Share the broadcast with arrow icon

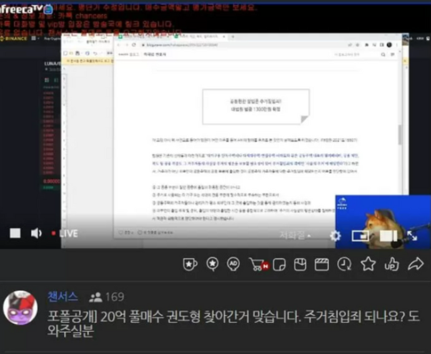coord(415,264)
